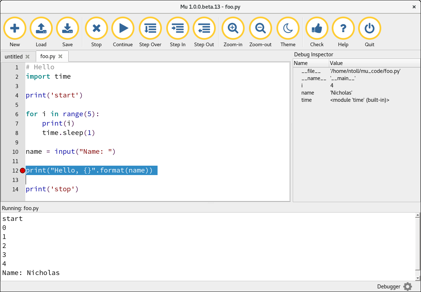421x292 pixels.
Task: Click the Debugger mode label
Action: tap(388, 287)
